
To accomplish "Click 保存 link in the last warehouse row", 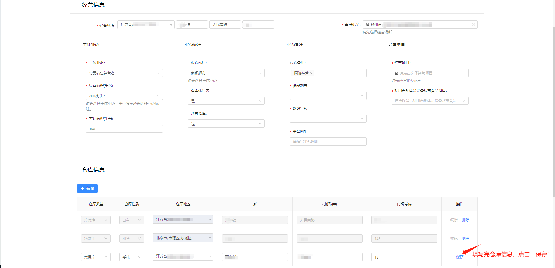I will (x=460, y=257).
